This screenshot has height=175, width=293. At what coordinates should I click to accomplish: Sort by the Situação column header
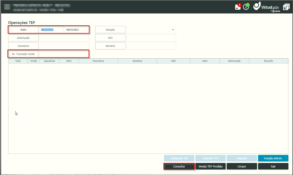pyautogui.click(x=269, y=61)
